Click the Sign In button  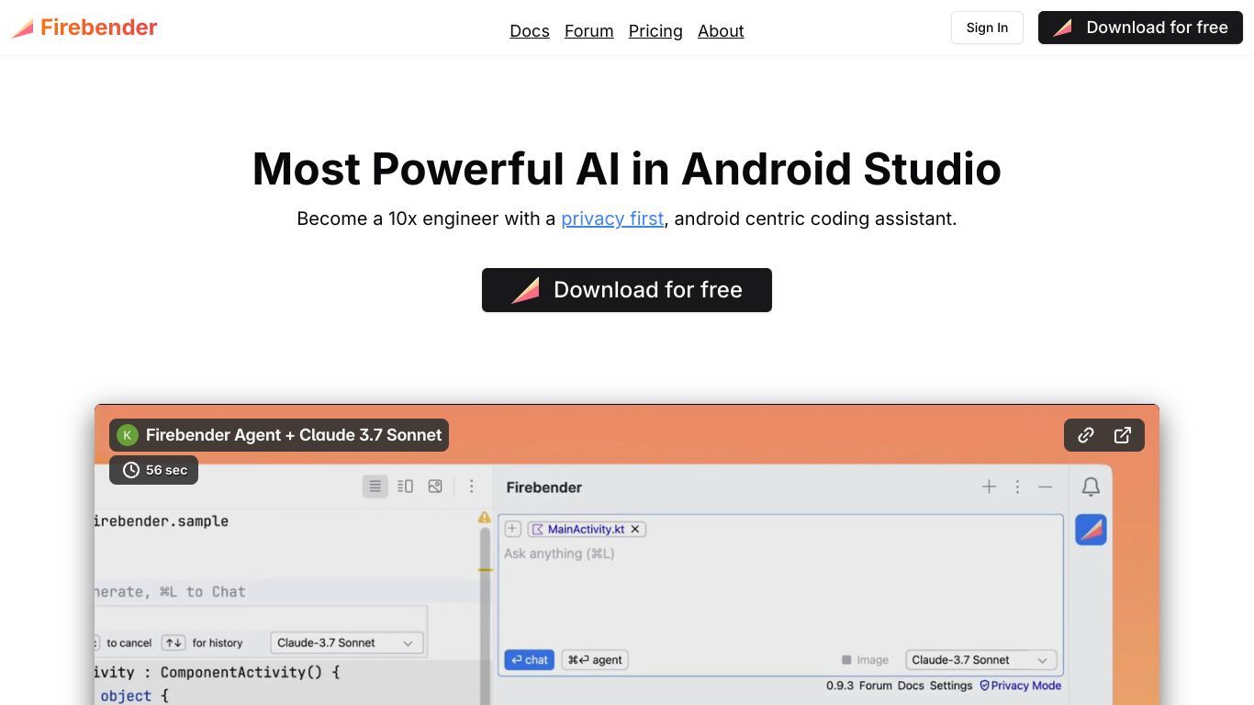(x=987, y=28)
